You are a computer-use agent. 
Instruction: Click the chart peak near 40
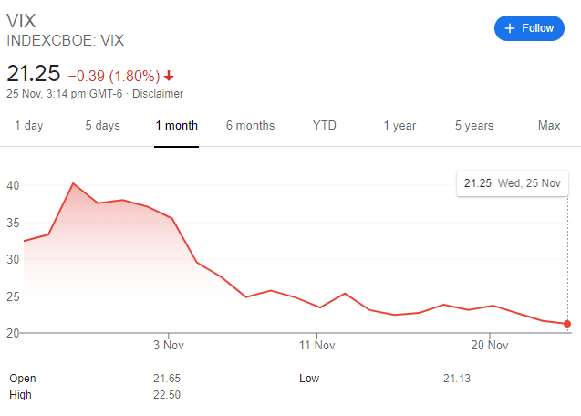click(x=72, y=183)
